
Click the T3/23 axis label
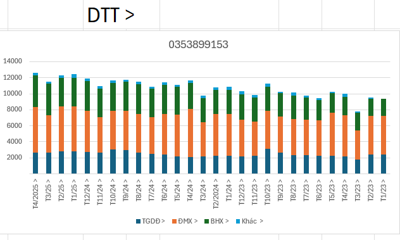(x=358, y=190)
